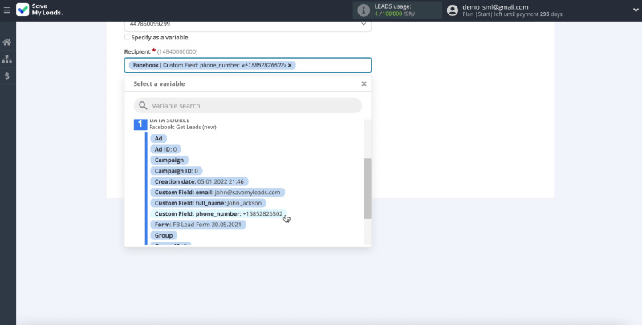This screenshot has width=642, height=325.
Task: Select Custom Field: email variable
Action: [x=217, y=193]
